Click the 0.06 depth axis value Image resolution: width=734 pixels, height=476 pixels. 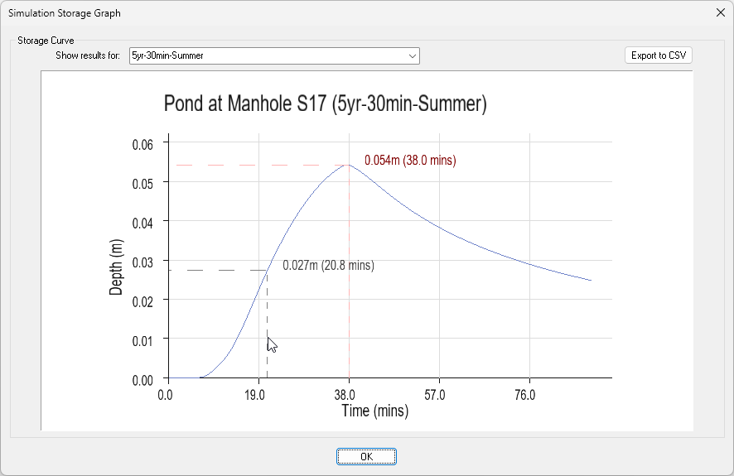(x=143, y=144)
